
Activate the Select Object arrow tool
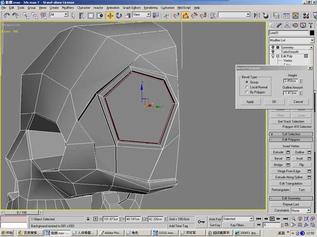(x=73, y=15)
